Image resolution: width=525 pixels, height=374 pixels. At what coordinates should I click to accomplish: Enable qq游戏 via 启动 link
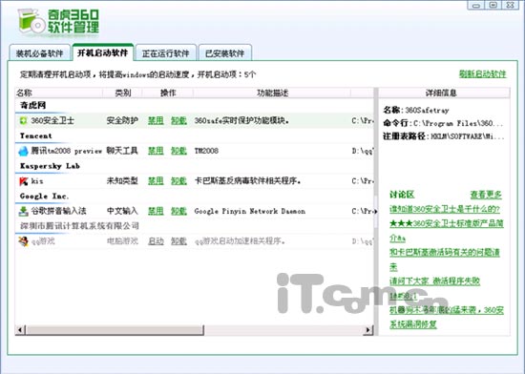click(x=156, y=241)
